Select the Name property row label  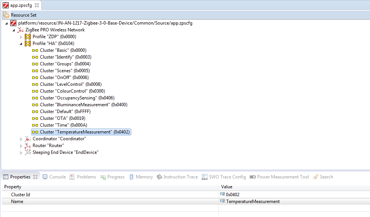click(17, 201)
